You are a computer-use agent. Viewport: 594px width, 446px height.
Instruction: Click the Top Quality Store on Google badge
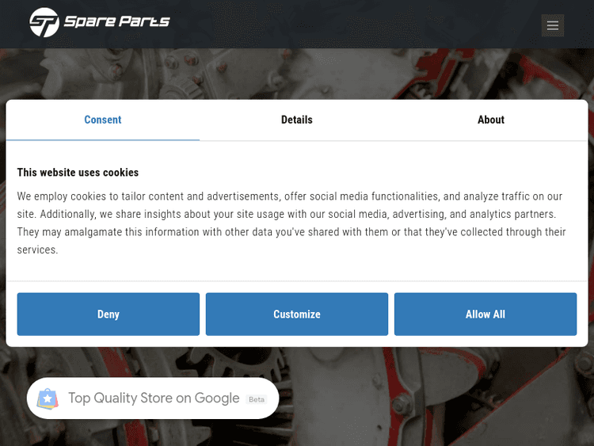point(153,398)
